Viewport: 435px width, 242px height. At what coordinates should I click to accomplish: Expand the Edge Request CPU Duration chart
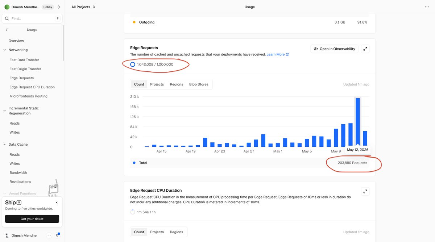tap(365, 191)
